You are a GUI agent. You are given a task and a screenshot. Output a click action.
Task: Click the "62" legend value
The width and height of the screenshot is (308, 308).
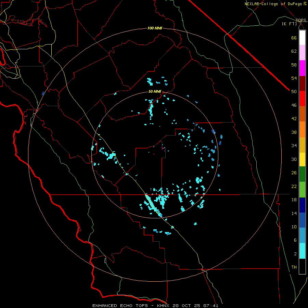tap(294, 51)
